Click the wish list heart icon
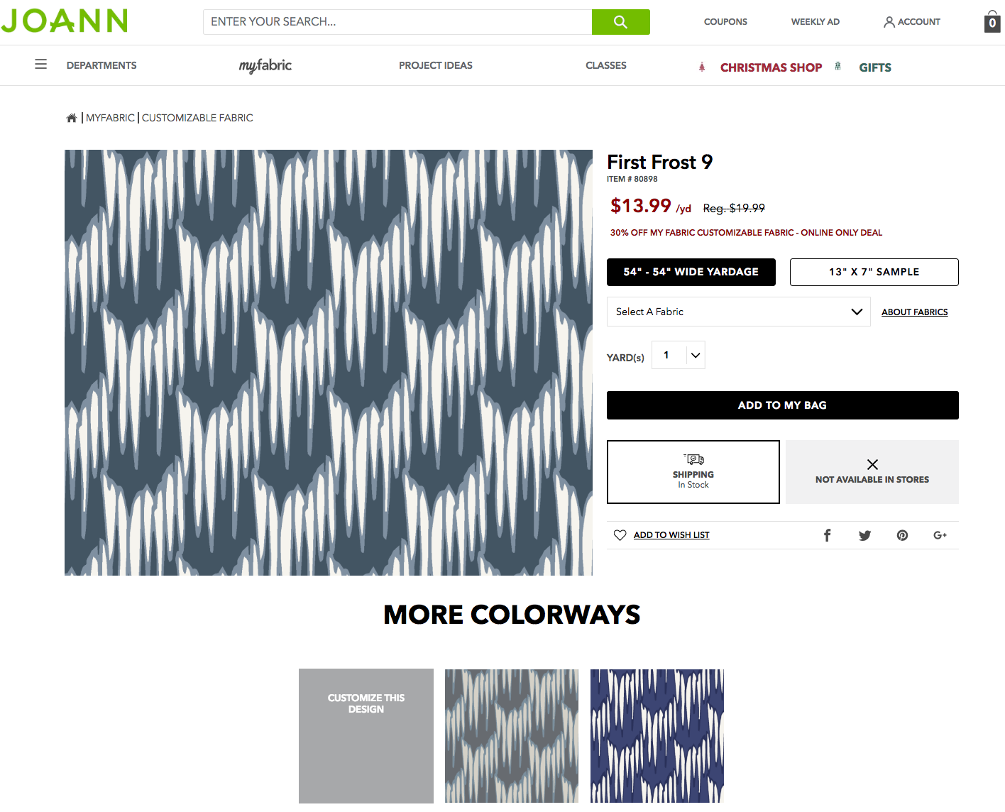Viewport: 1005px width, 812px height. click(620, 535)
